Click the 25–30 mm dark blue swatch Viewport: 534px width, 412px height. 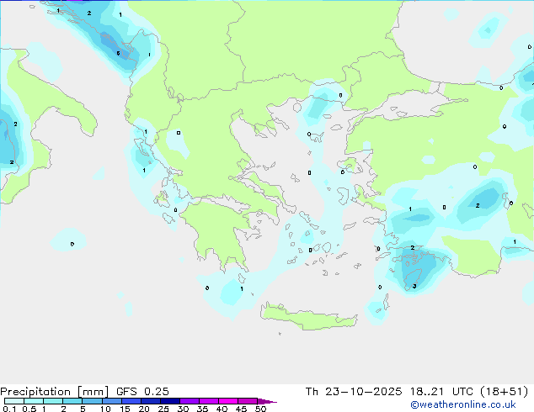point(169,401)
